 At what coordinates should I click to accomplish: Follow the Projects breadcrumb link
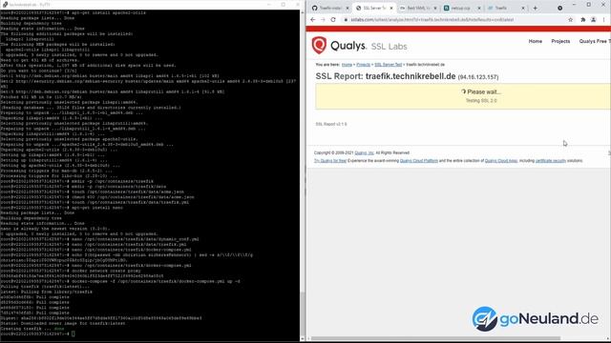point(363,65)
